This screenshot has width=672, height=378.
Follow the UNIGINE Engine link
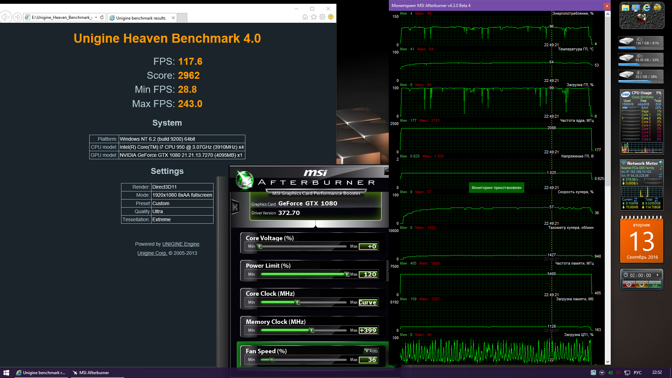click(x=181, y=244)
